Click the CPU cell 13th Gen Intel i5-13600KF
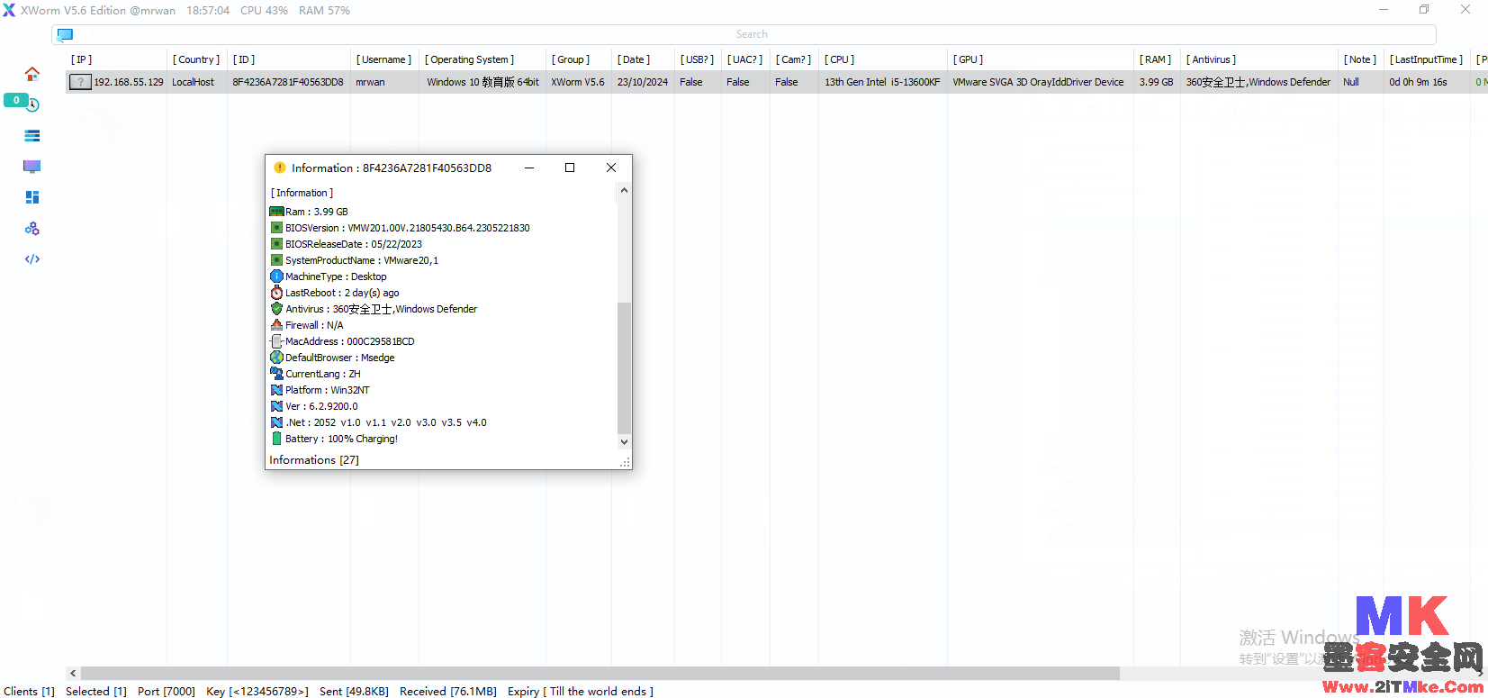The width and height of the screenshot is (1488, 698). click(x=882, y=82)
